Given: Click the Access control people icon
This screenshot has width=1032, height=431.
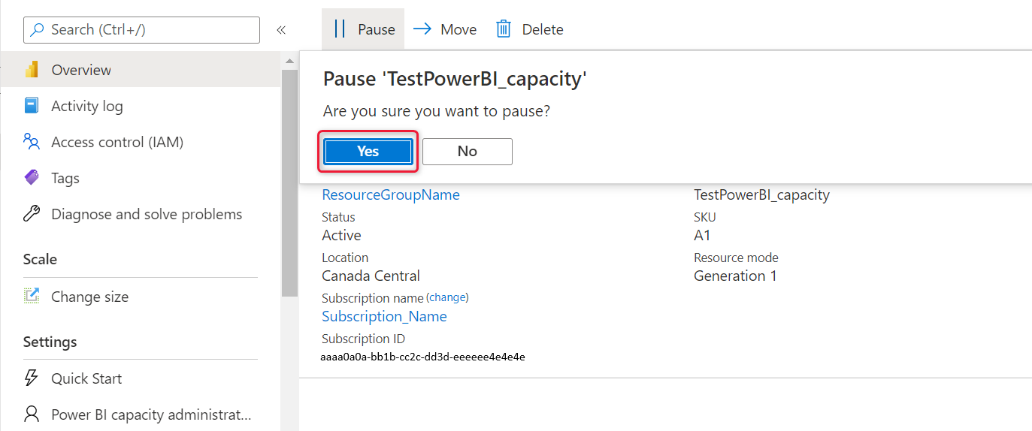Looking at the screenshot, I should (32, 142).
